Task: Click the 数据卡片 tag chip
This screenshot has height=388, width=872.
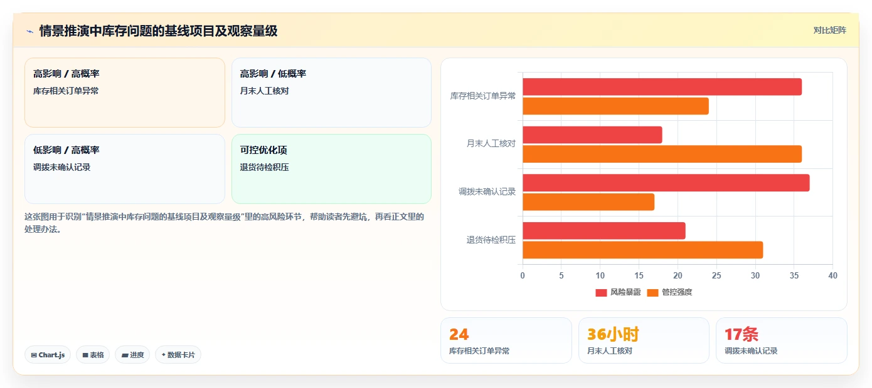Action: click(x=178, y=355)
